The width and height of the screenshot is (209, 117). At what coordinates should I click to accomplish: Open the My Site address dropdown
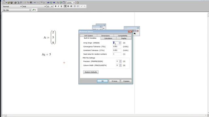30,10
